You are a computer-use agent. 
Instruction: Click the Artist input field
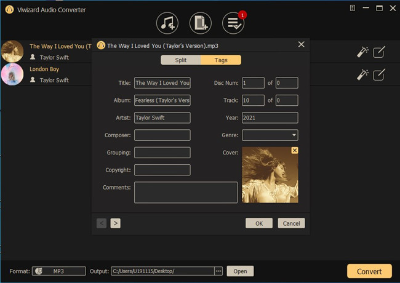click(x=162, y=118)
